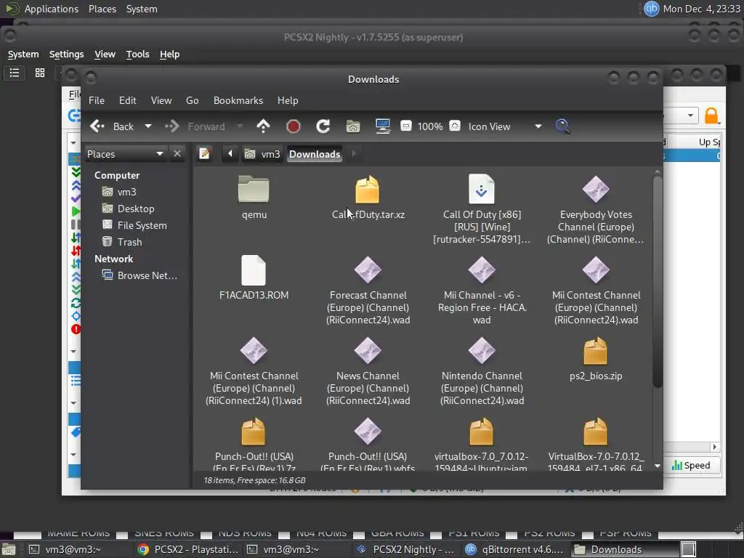744x558 pixels.
Task: Select Browse Network in the sidebar
Action: (x=140, y=275)
